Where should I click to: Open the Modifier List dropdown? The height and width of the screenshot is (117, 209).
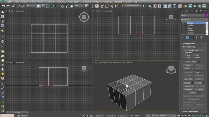point(194,19)
